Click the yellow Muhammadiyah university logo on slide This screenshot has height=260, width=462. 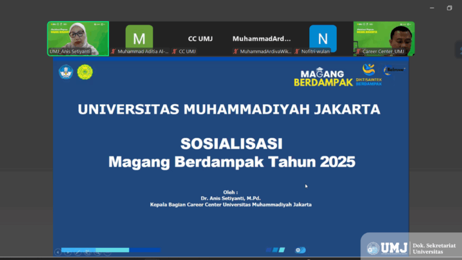(85, 72)
